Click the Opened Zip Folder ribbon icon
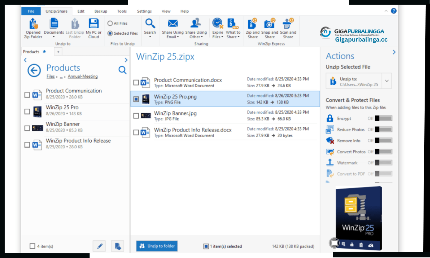This screenshot has height=258, width=430. tap(33, 24)
